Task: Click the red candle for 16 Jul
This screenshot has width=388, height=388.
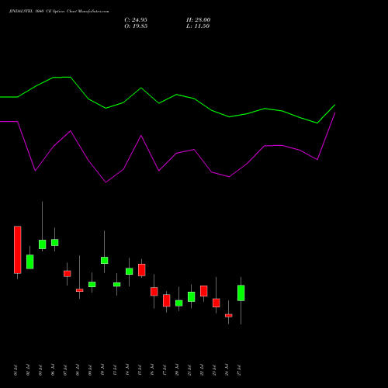Action: [154, 292]
